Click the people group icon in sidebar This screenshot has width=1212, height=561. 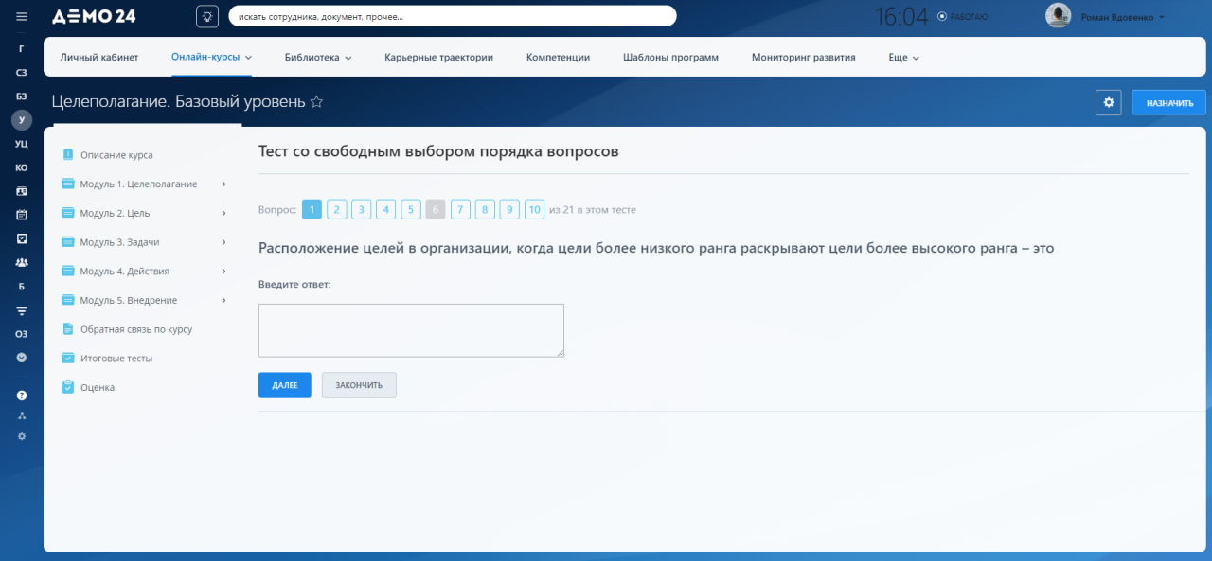[22, 263]
